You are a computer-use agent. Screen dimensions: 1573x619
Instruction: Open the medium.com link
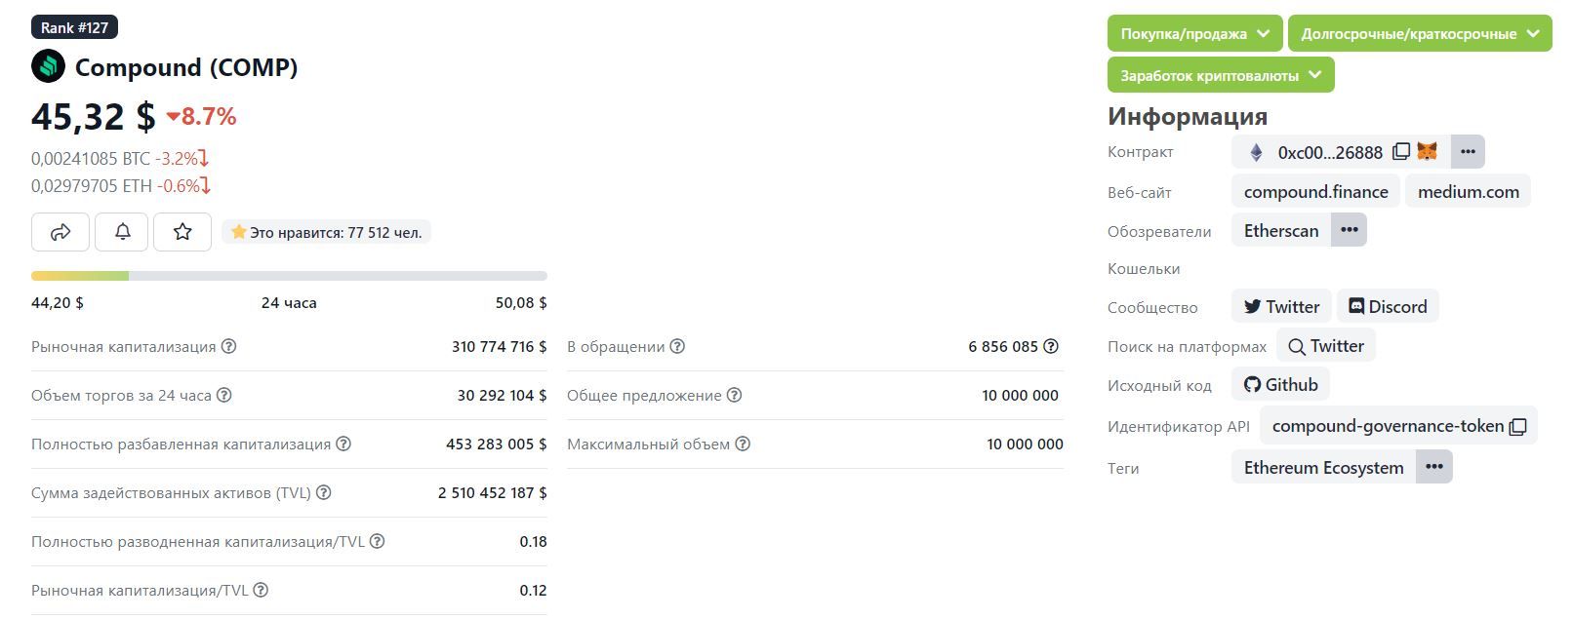[1469, 191]
